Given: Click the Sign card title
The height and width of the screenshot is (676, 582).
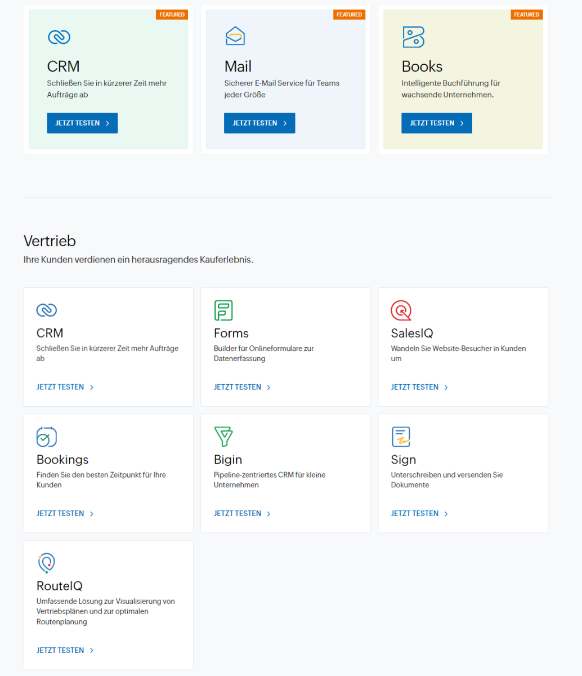Looking at the screenshot, I should click(x=404, y=460).
